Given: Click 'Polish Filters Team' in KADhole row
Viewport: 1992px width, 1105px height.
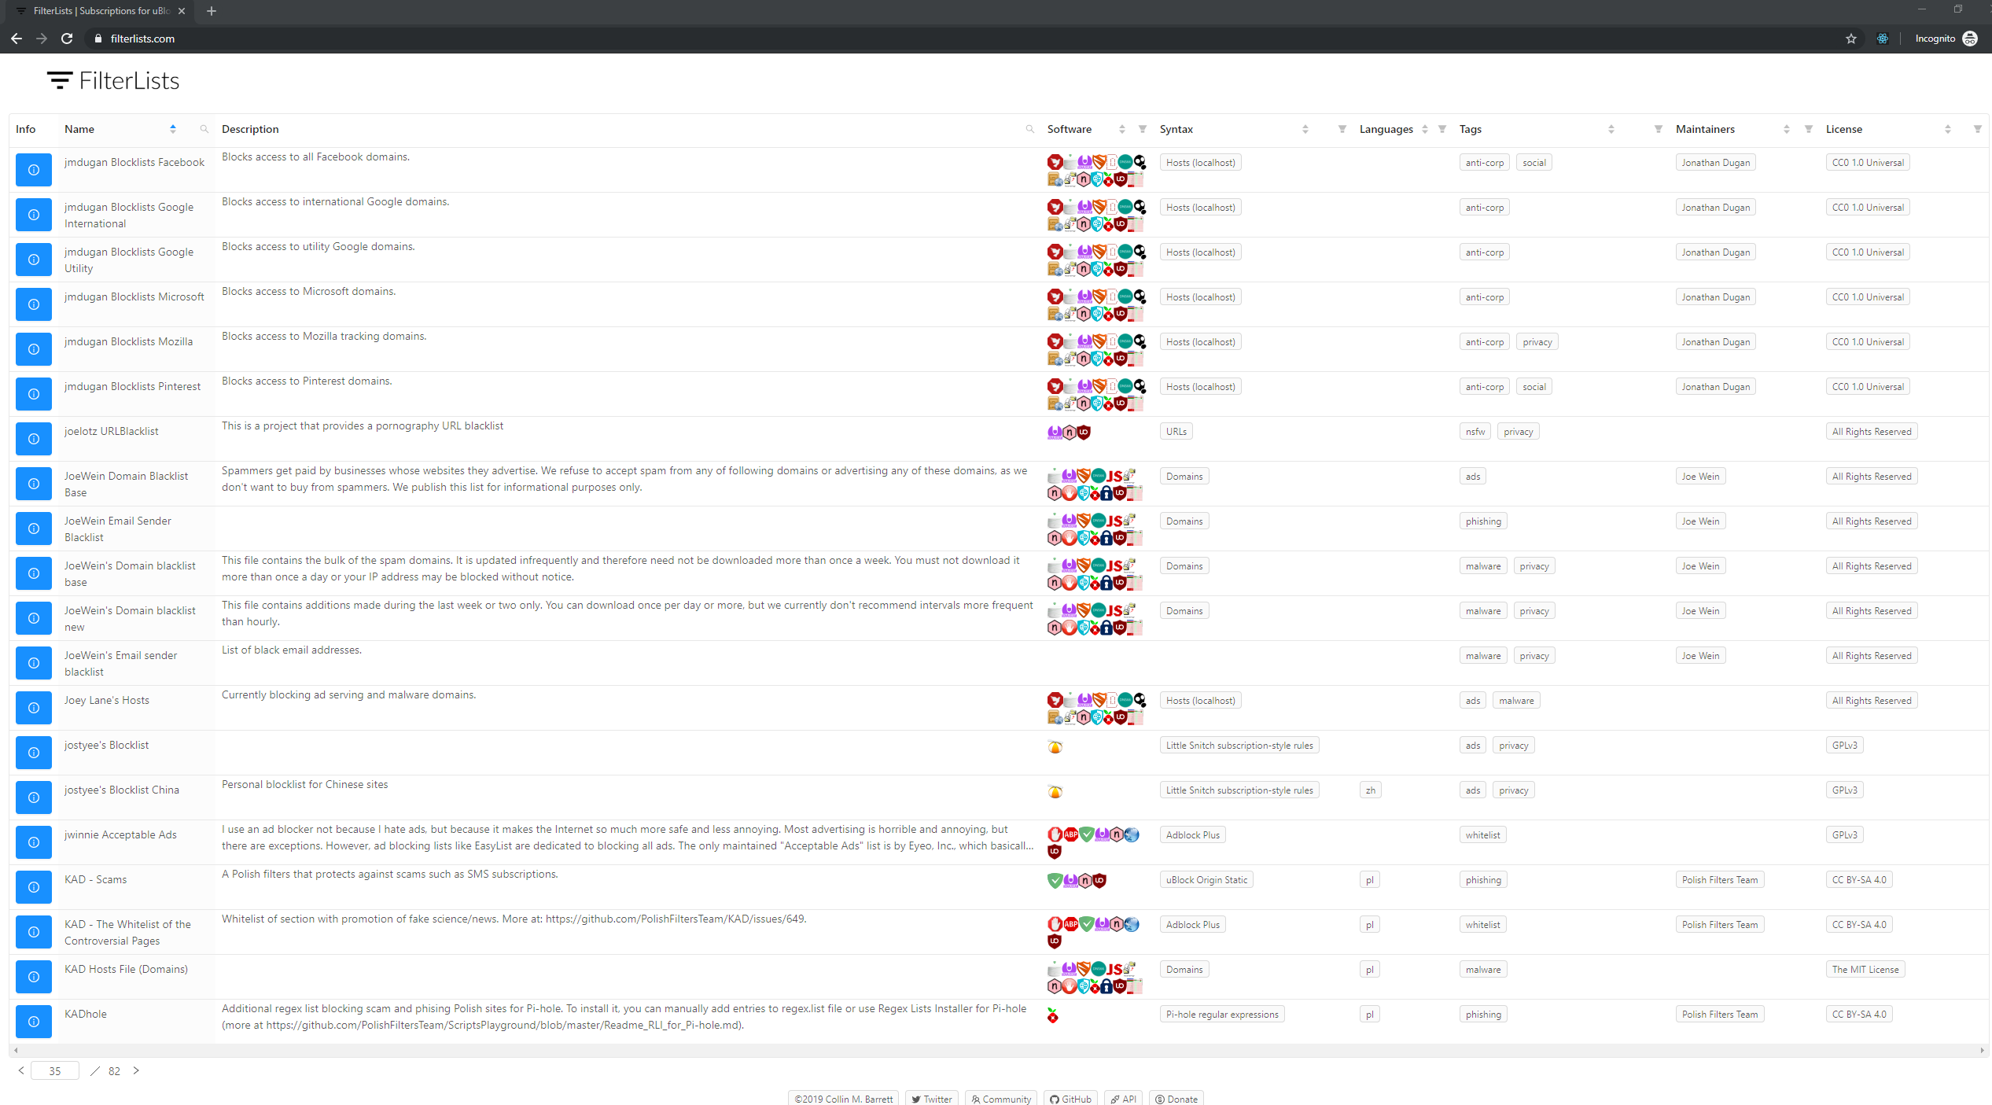Looking at the screenshot, I should (x=1720, y=1015).
